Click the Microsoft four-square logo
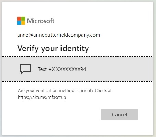This screenshot has height=137, width=156. click(21, 21)
